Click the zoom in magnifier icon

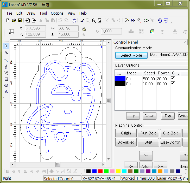(x=82, y=20)
